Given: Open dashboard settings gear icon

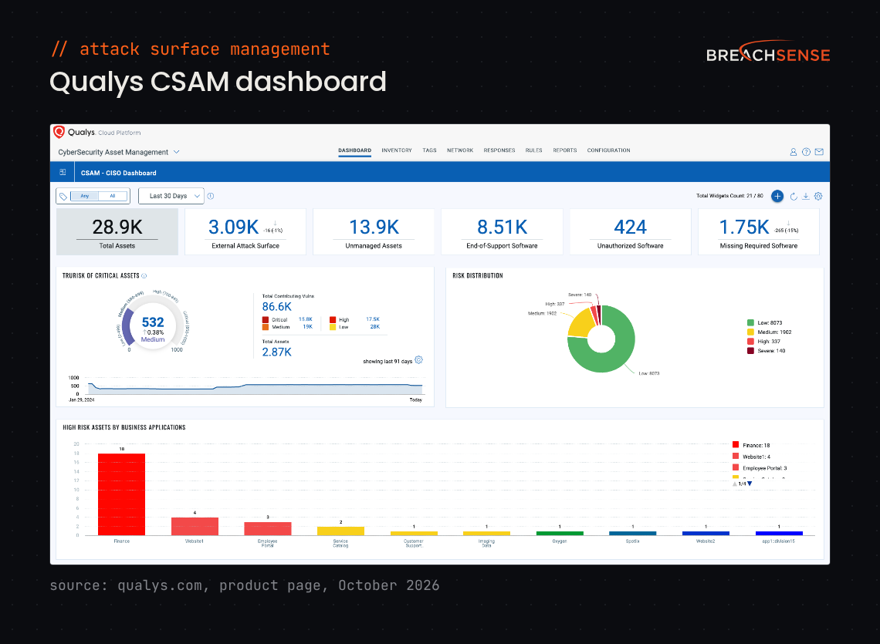Looking at the screenshot, I should pos(818,197).
